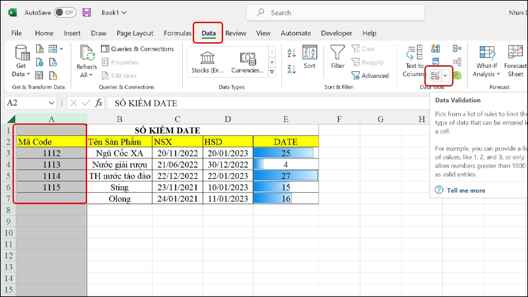
Task: Click DATE cell with value 27
Action: point(286,176)
